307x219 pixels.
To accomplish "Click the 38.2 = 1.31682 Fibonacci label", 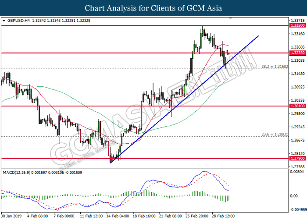I will coord(275,67).
